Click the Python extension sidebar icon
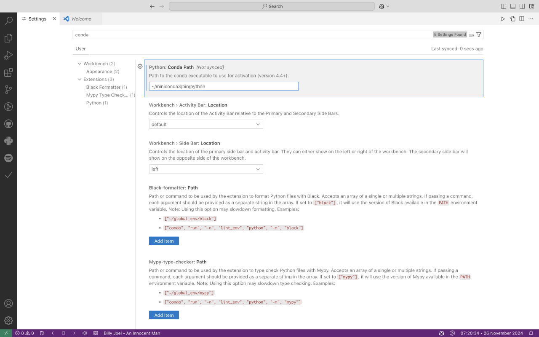 [x=8, y=140]
